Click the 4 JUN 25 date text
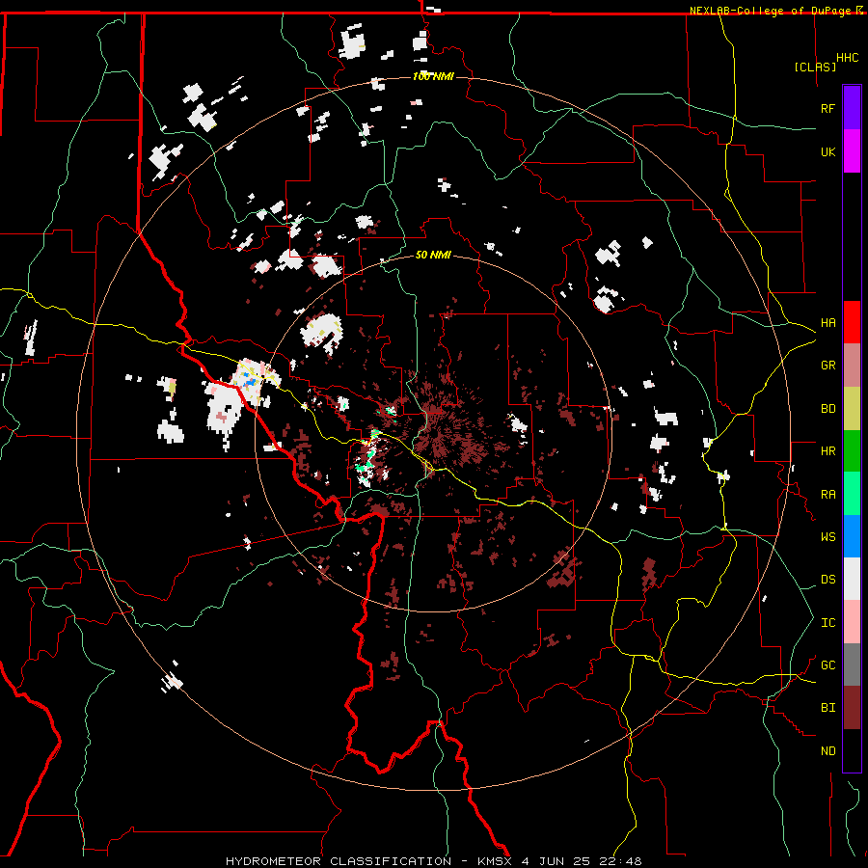 click(x=556, y=861)
